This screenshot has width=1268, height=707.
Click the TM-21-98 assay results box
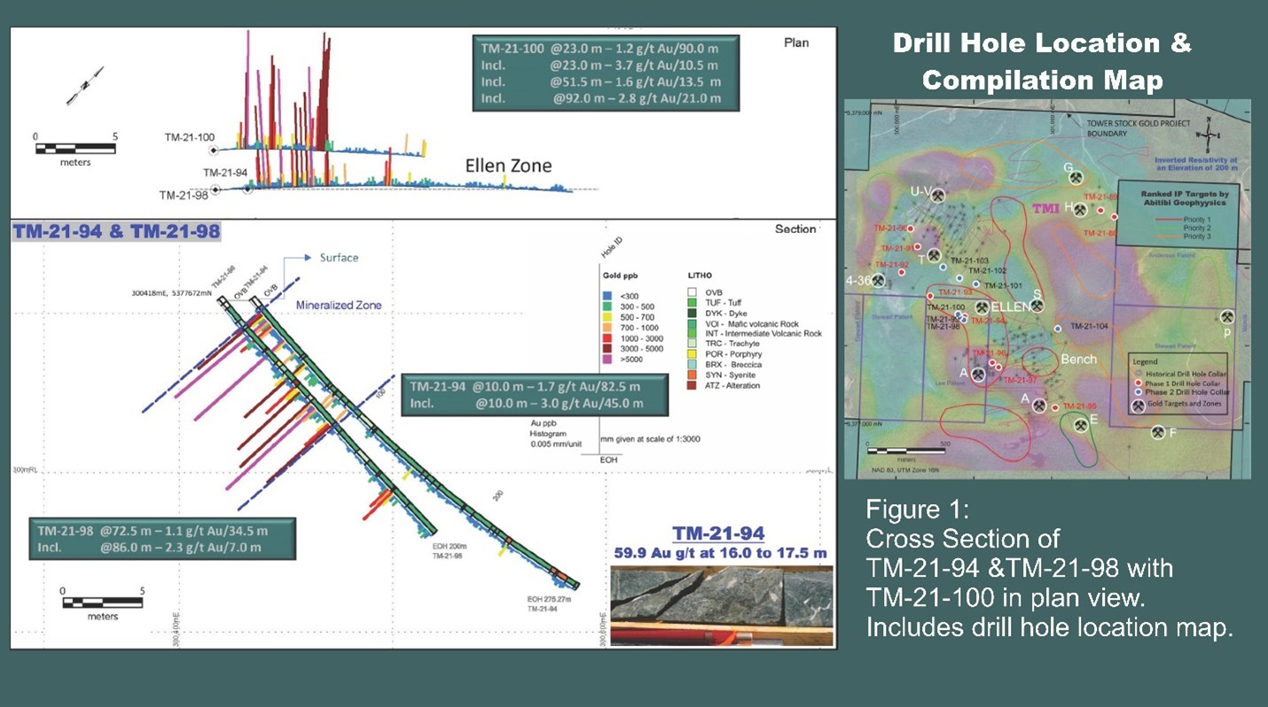[162, 539]
